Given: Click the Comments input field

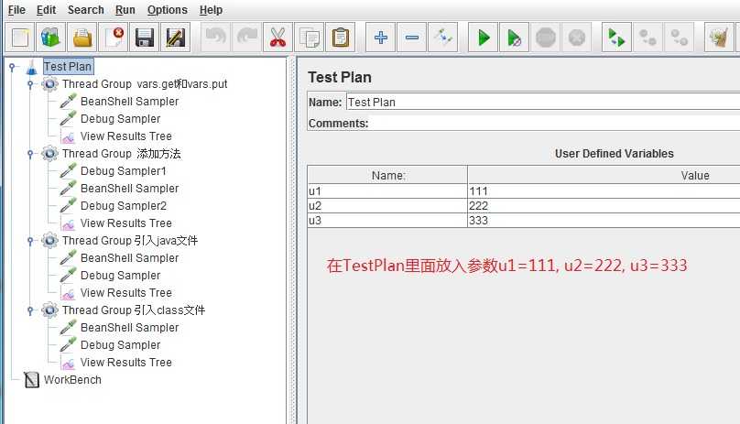Looking at the screenshot, I should coord(556,124).
